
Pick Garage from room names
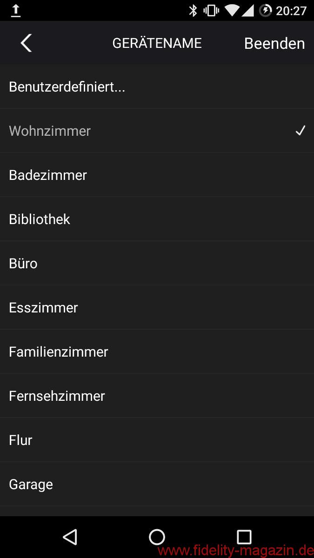click(x=31, y=484)
